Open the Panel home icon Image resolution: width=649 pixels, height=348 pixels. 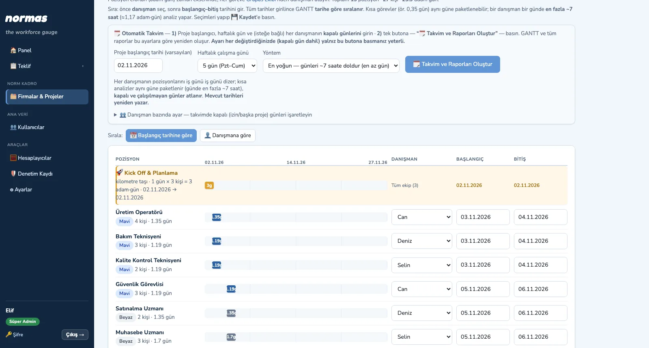13,51
